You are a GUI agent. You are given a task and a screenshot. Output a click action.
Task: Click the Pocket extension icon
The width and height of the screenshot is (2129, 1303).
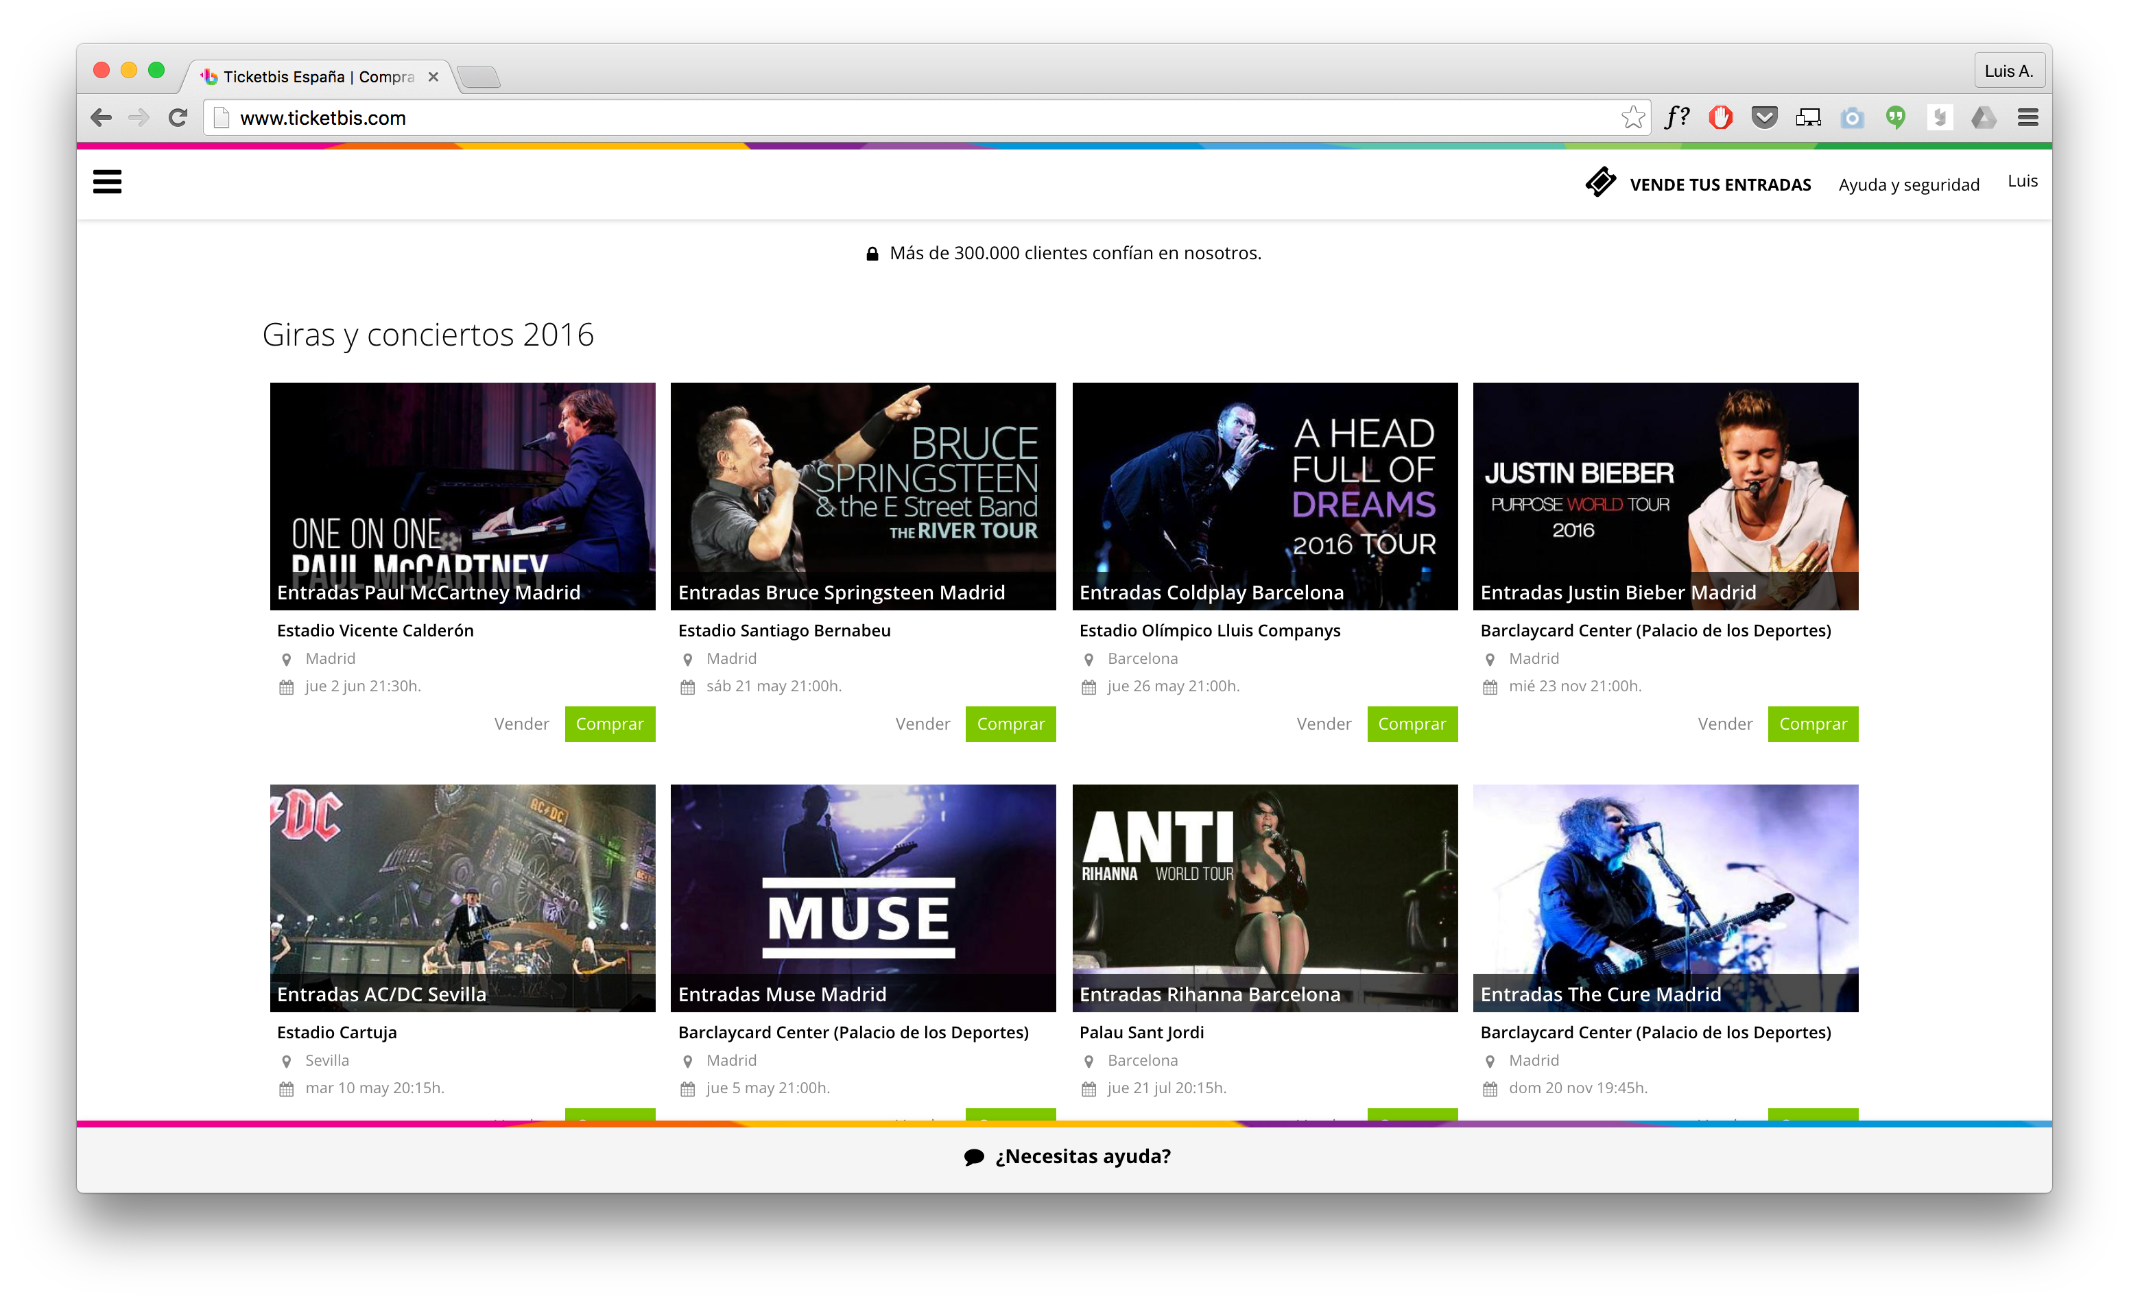[x=1764, y=117]
